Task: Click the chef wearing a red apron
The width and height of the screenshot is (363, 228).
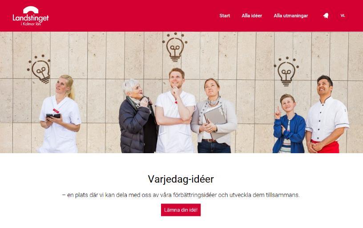Action: point(327,114)
